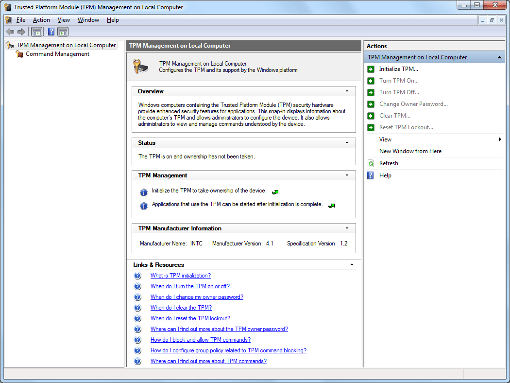Screen dimensions: 510x383
Task: Click the Refresh icon in the Actions pane
Action: (x=371, y=163)
